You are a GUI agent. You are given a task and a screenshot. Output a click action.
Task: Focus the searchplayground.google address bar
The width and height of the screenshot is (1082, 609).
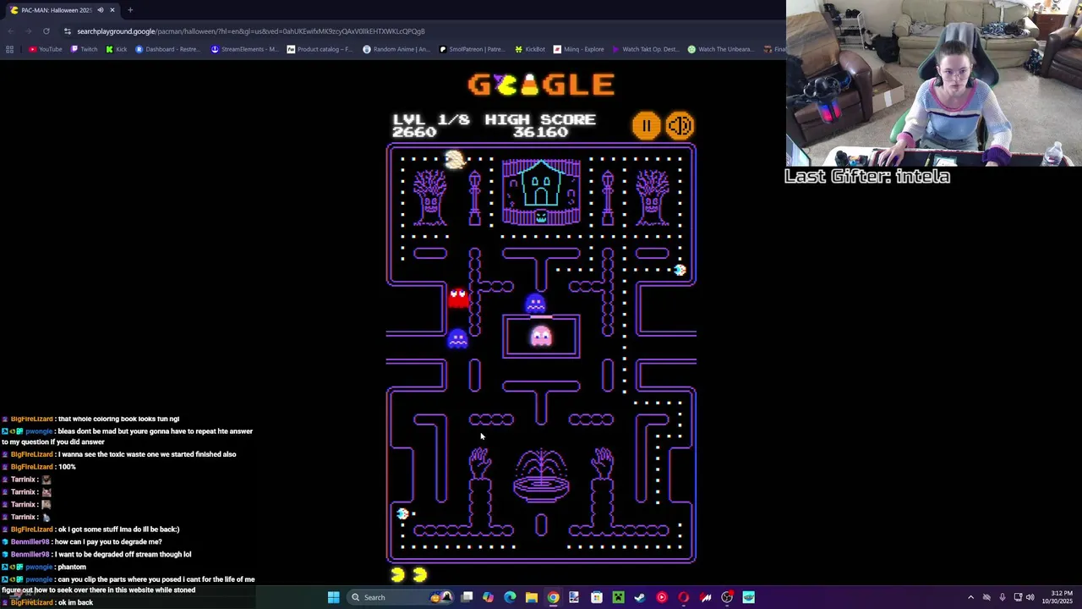[x=251, y=31]
